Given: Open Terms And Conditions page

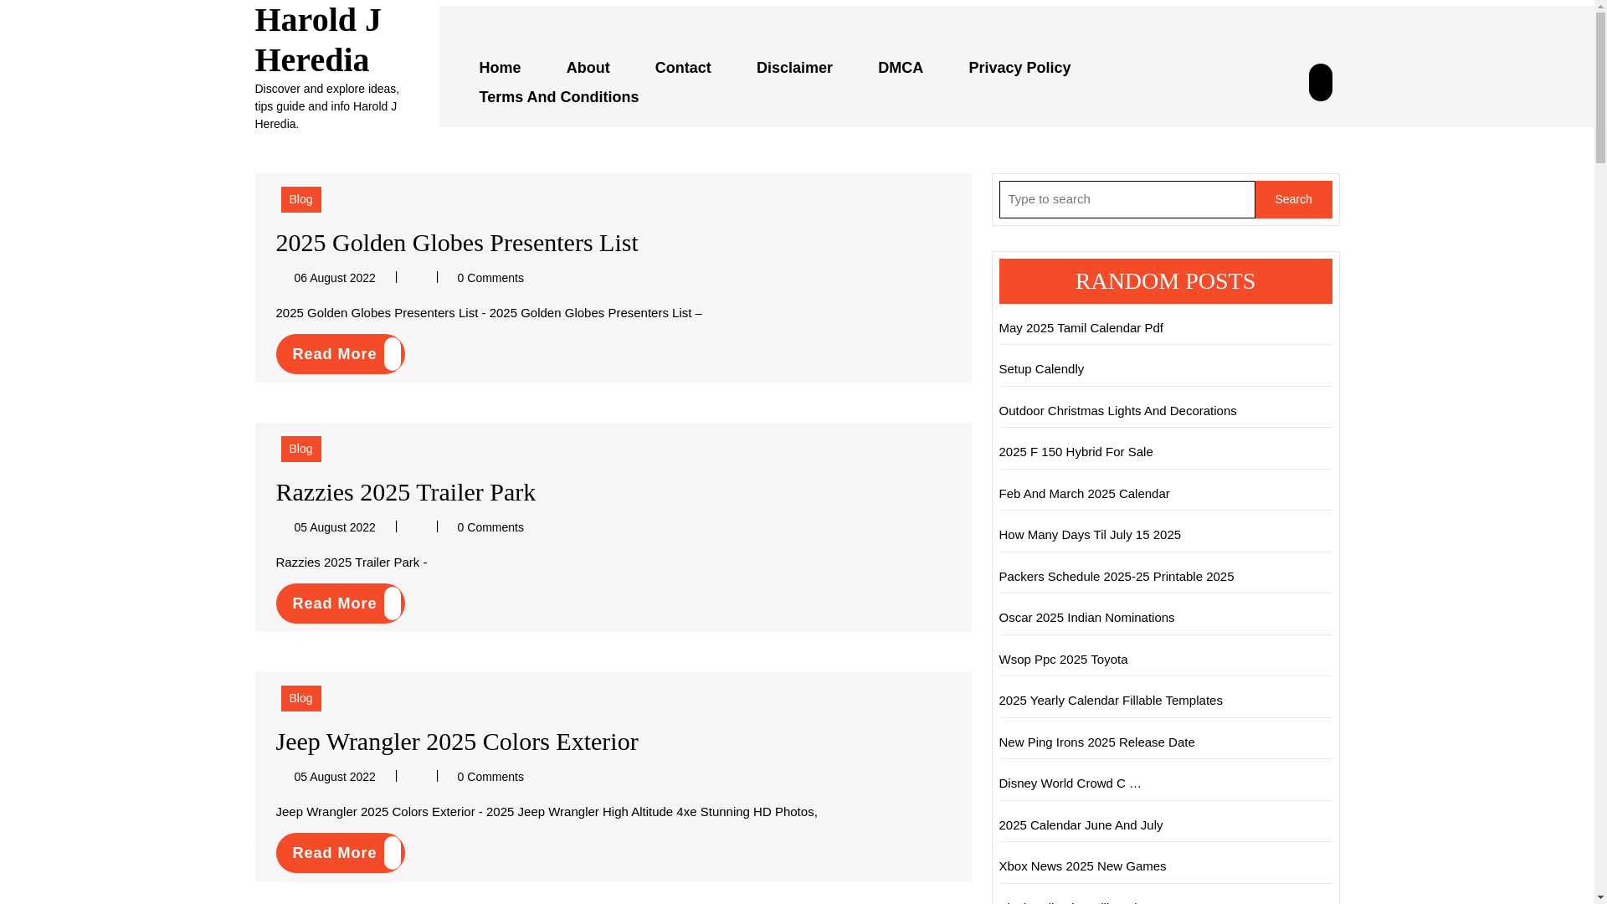Looking at the screenshot, I should pyautogui.click(x=558, y=97).
